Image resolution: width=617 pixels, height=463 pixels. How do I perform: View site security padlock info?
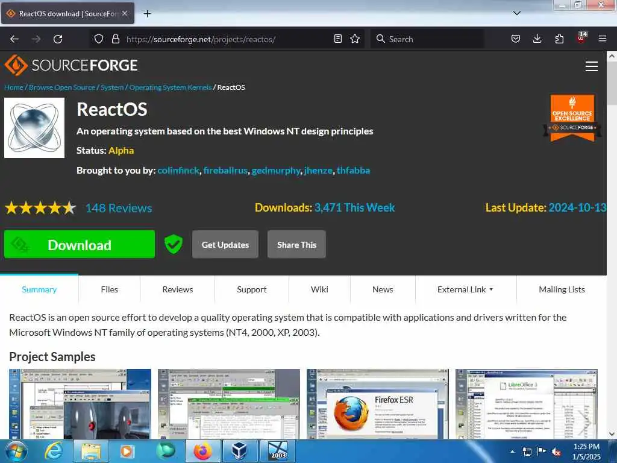115,39
